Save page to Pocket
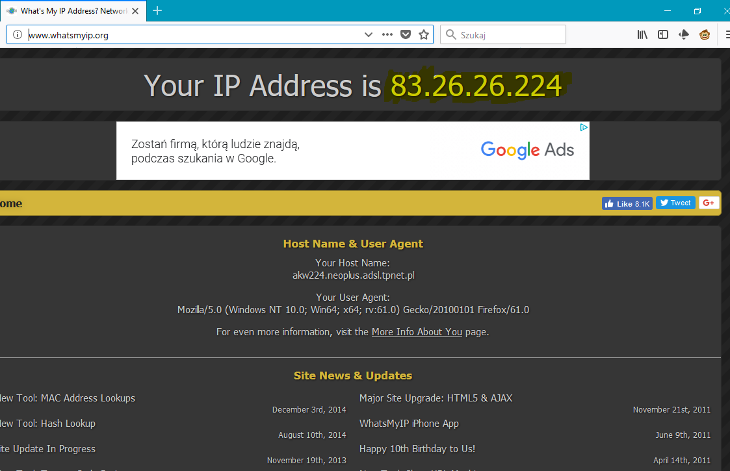The height and width of the screenshot is (471, 730). (406, 35)
